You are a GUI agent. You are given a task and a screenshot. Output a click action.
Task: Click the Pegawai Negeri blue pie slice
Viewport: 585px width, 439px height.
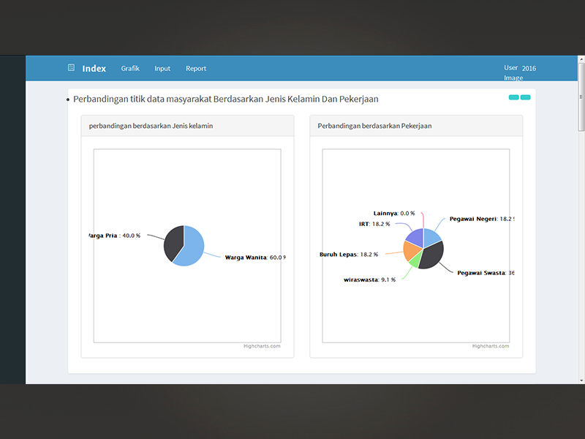431,236
